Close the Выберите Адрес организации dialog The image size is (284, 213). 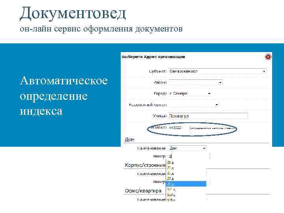tap(268, 57)
